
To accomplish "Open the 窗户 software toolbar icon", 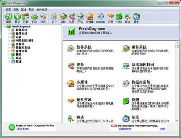I will (x=54, y=17).
